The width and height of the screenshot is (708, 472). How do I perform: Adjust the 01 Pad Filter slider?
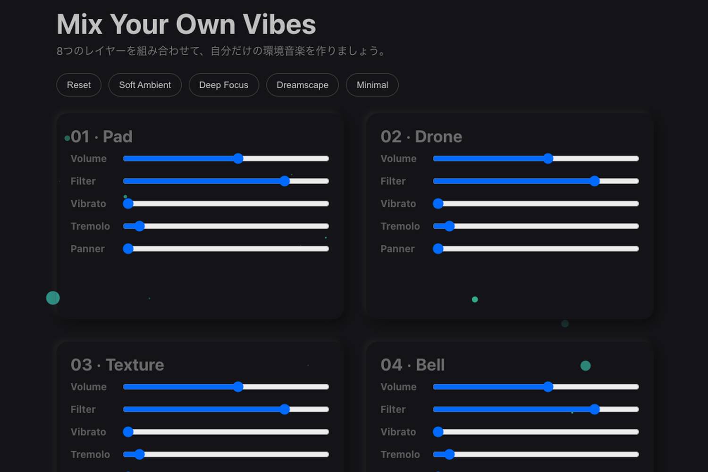point(226,181)
